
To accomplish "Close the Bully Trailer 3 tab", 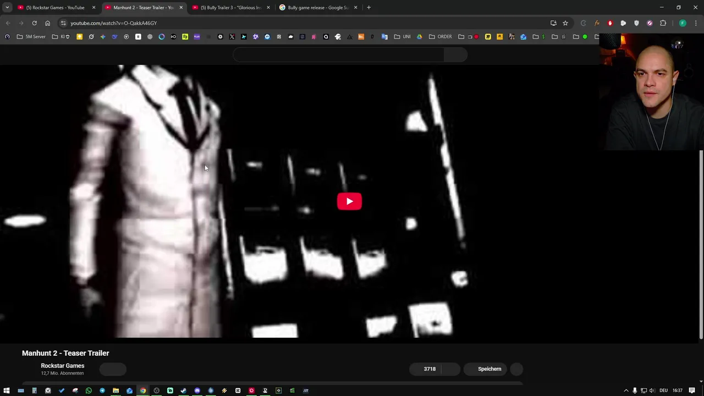I will pos(268,8).
